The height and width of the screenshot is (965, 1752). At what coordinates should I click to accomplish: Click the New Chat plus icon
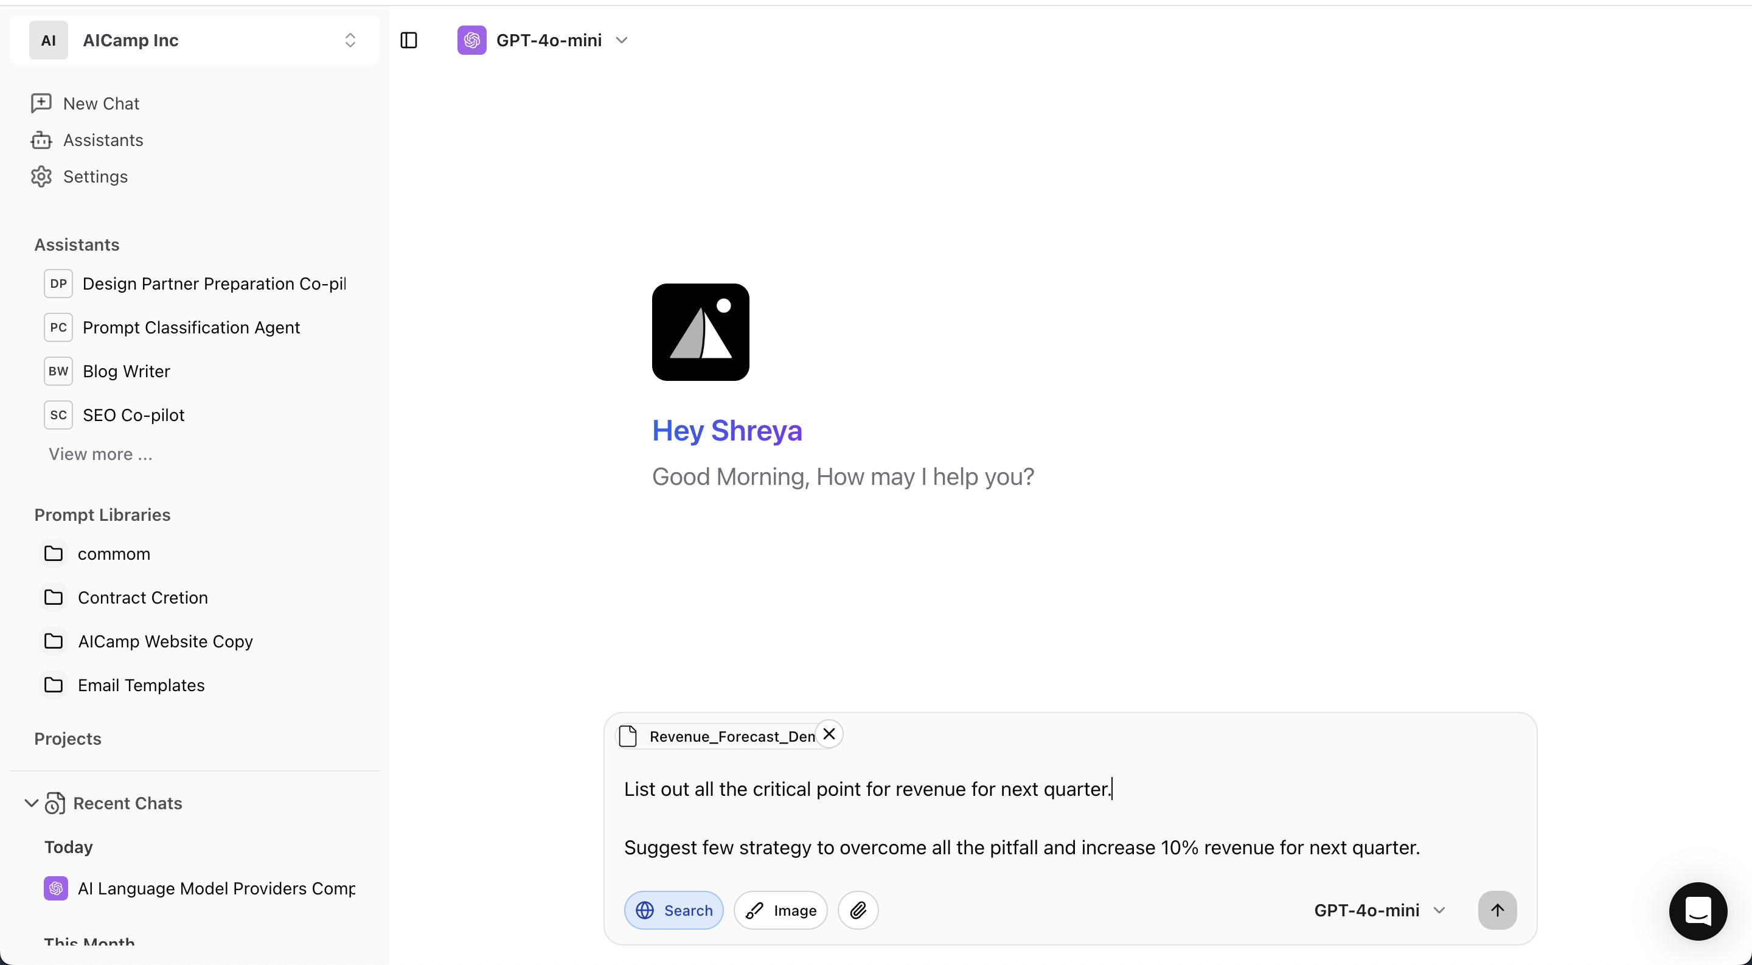(x=41, y=103)
